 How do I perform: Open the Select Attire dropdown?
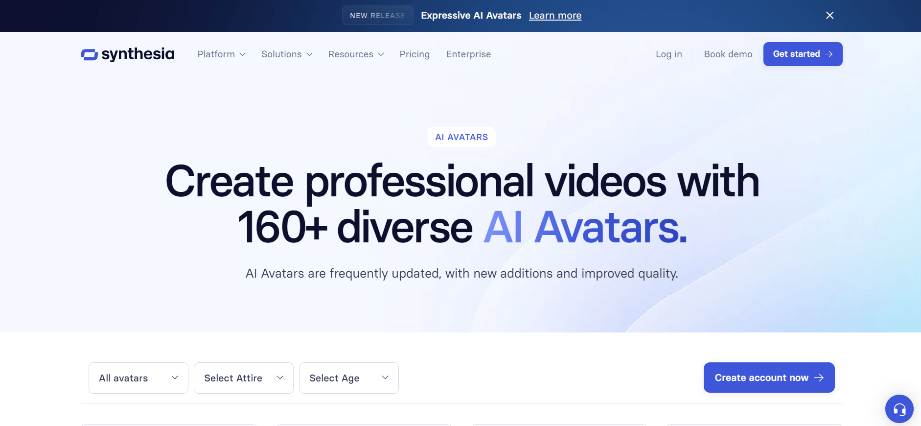244,378
